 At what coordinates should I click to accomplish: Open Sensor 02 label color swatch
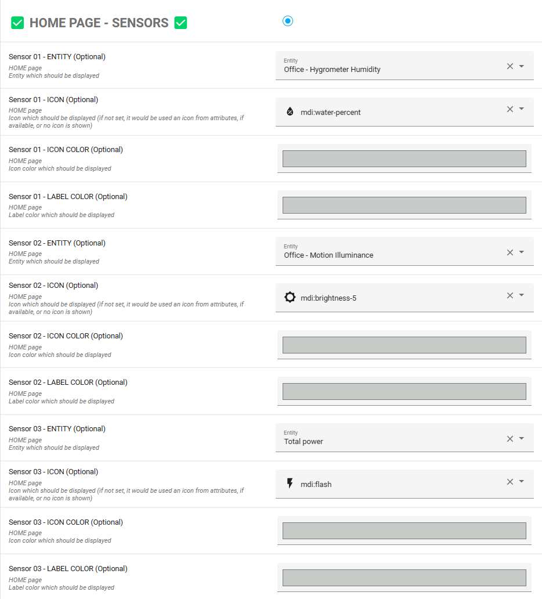404,391
